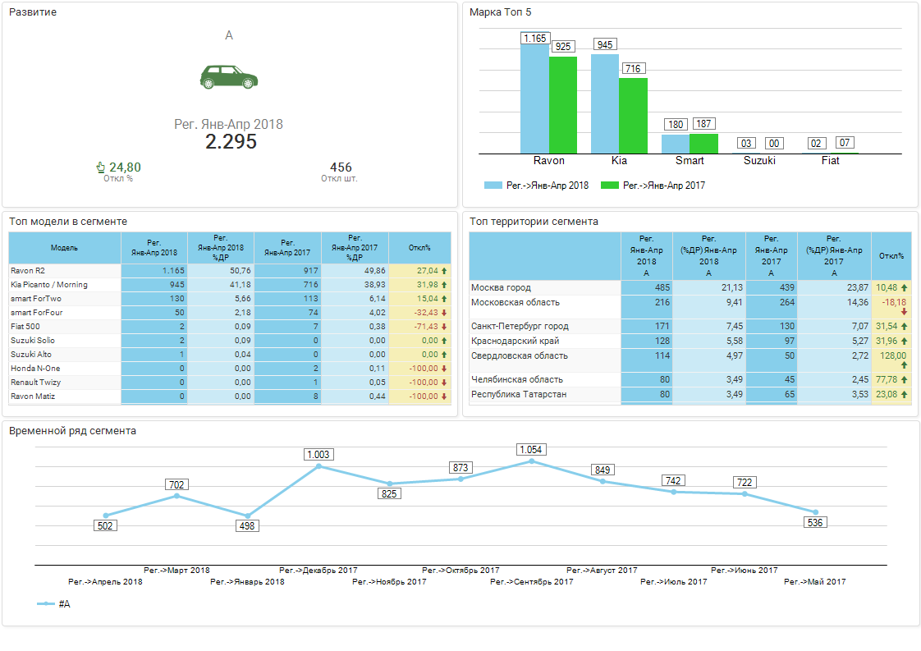Click green up arrow for Свердловская область
This screenshot has width=921, height=651.
coord(904,364)
